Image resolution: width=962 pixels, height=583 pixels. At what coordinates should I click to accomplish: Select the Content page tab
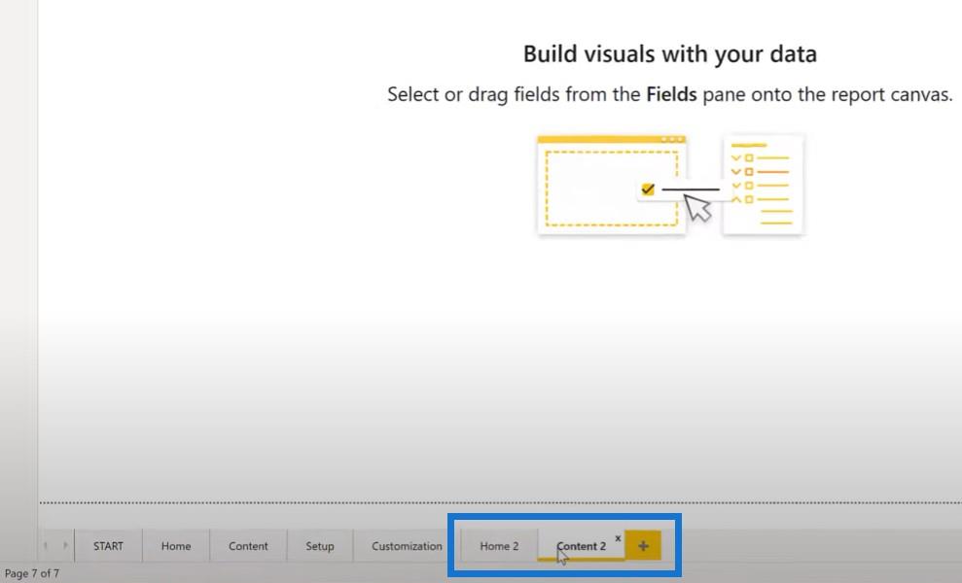click(248, 546)
